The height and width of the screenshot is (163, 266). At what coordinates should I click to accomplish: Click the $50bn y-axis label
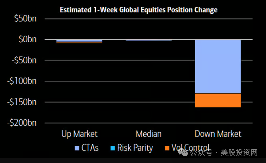tap(26, 18)
